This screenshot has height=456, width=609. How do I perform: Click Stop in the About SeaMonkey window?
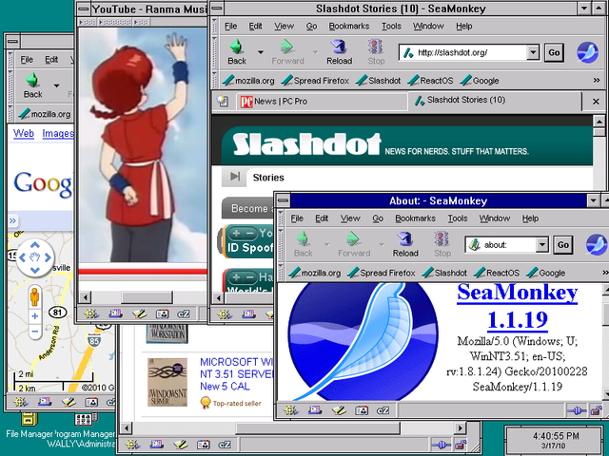[442, 245]
